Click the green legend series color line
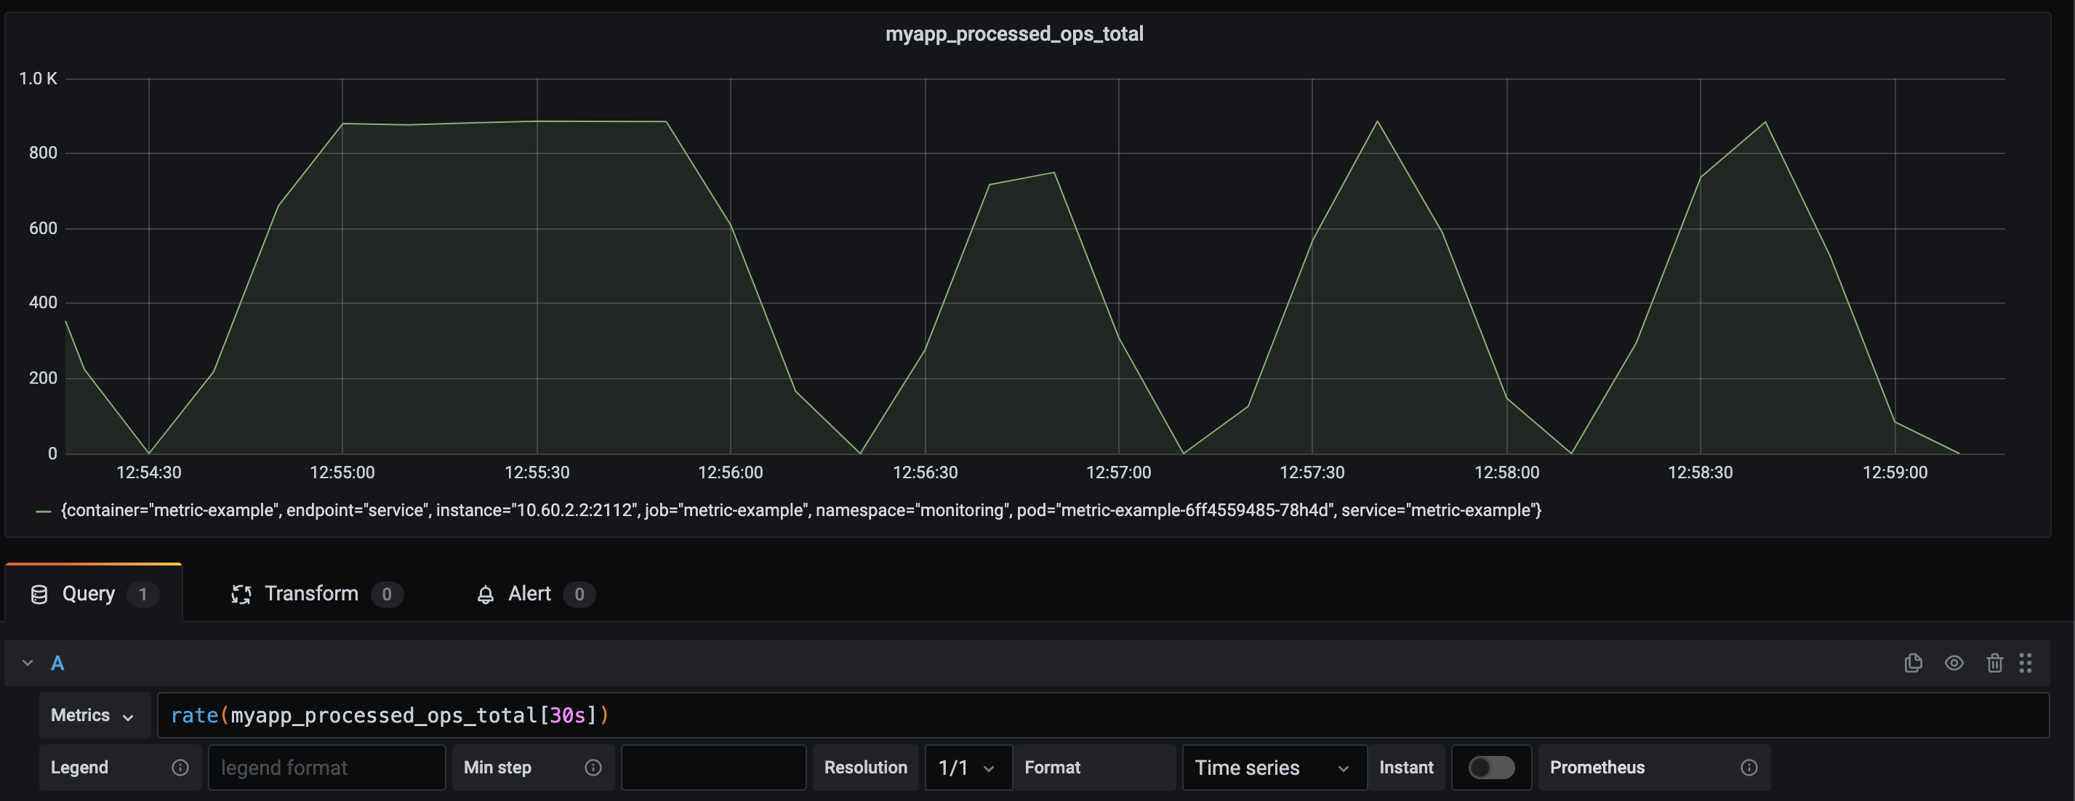Screen dimensions: 2075x801 tap(44, 510)
